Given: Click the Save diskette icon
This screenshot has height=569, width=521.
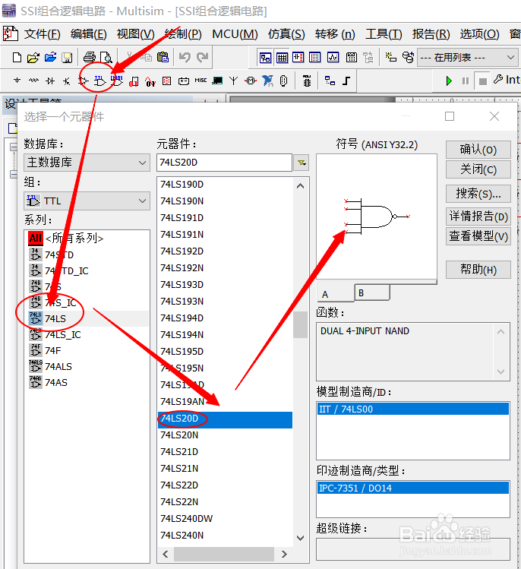Looking at the screenshot, I should click(x=67, y=57).
